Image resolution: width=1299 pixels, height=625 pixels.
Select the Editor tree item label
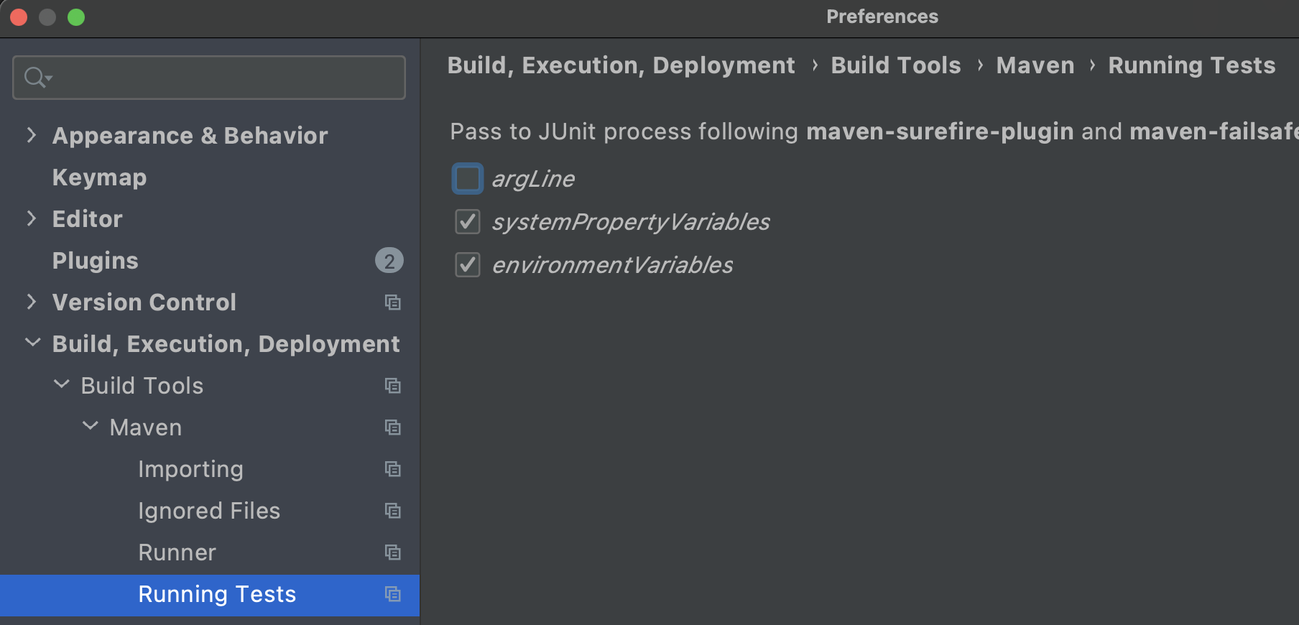[88, 219]
